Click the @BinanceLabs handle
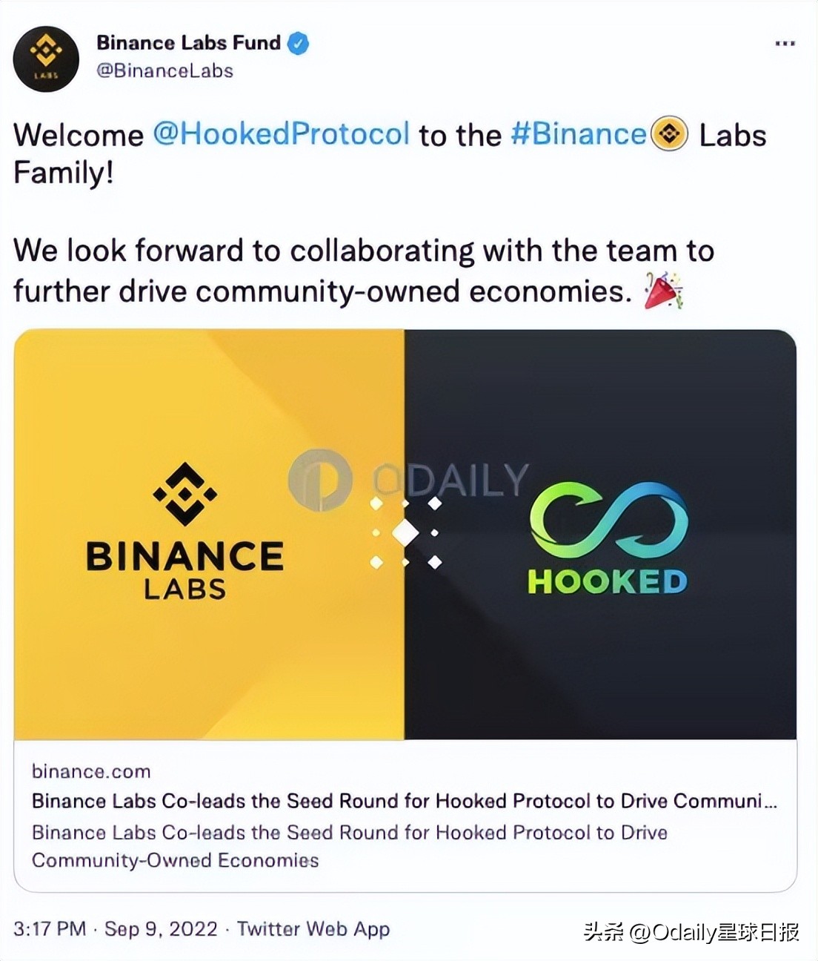The width and height of the screenshot is (818, 961). point(164,71)
